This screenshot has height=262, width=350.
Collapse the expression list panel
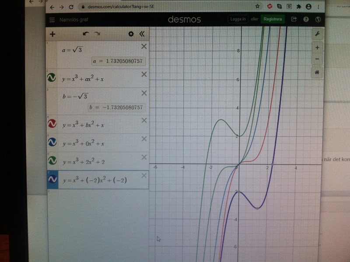pos(142,34)
